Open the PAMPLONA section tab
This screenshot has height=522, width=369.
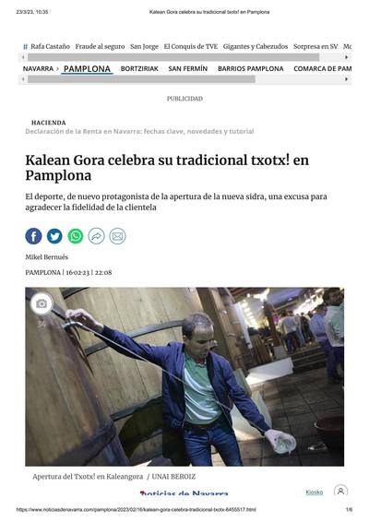(87, 69)
